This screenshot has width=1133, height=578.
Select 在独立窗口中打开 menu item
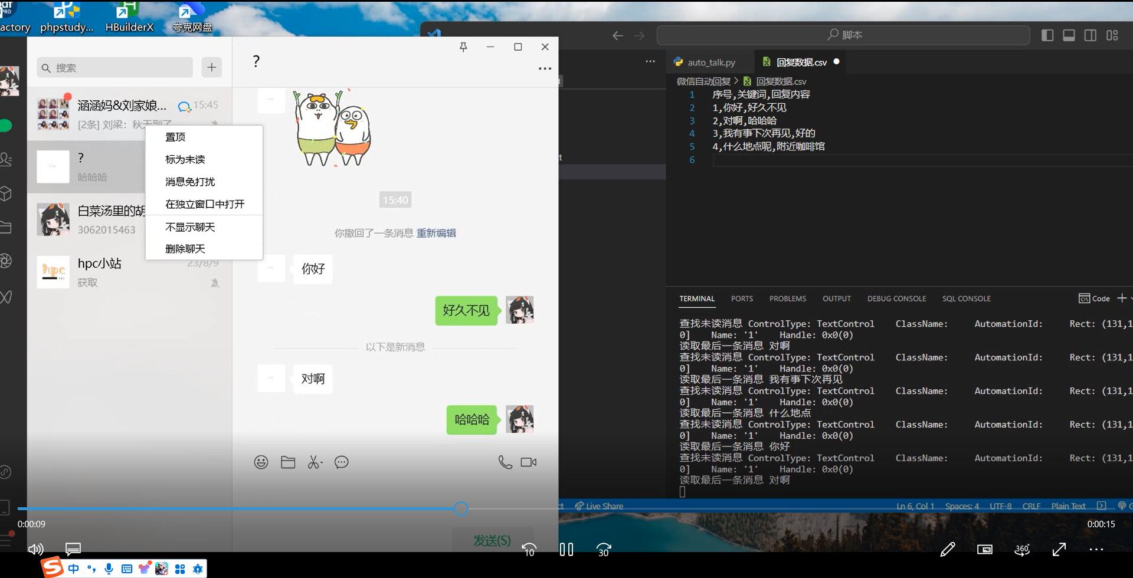point(204,204)
